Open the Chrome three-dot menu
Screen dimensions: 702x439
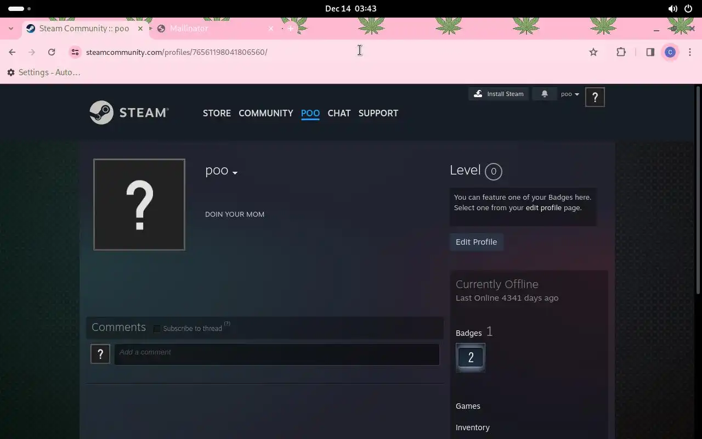pos(690,52)
